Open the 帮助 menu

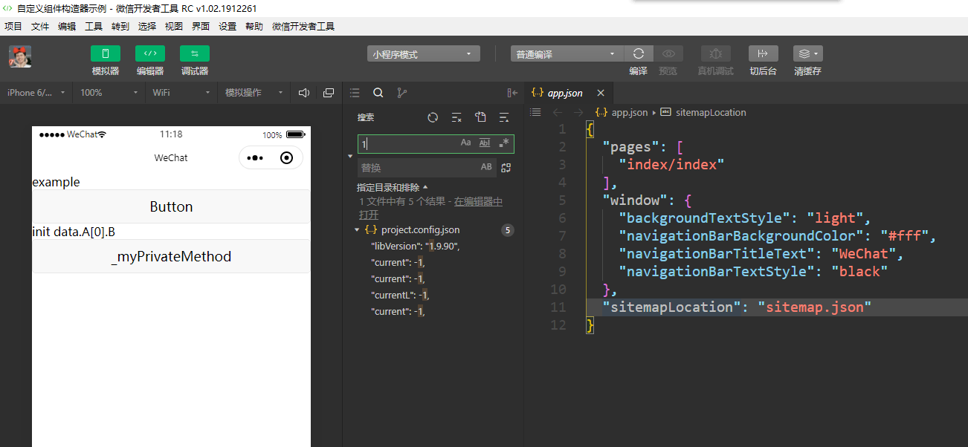(254, 26)
